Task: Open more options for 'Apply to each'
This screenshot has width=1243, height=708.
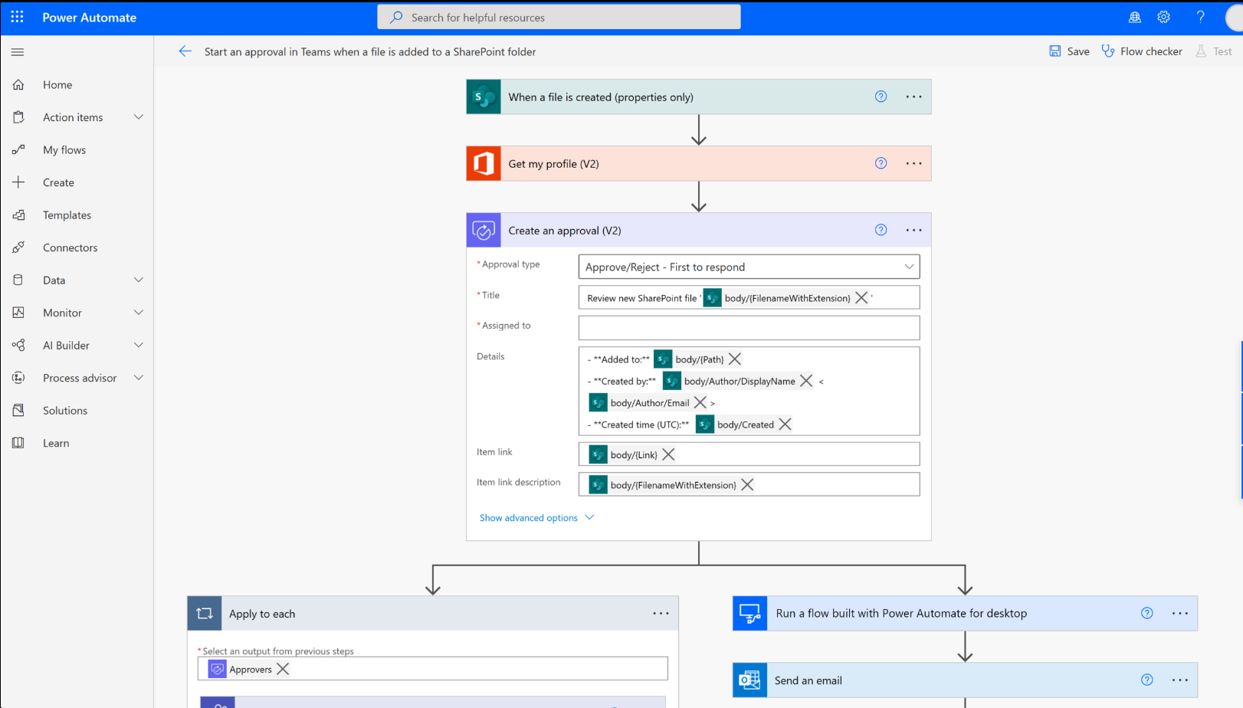Action: point(661,613)
